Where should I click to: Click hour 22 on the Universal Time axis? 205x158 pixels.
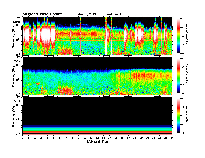160,138
